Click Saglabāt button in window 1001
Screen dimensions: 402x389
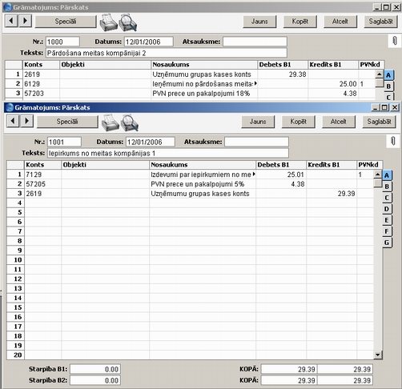(379, 122)
